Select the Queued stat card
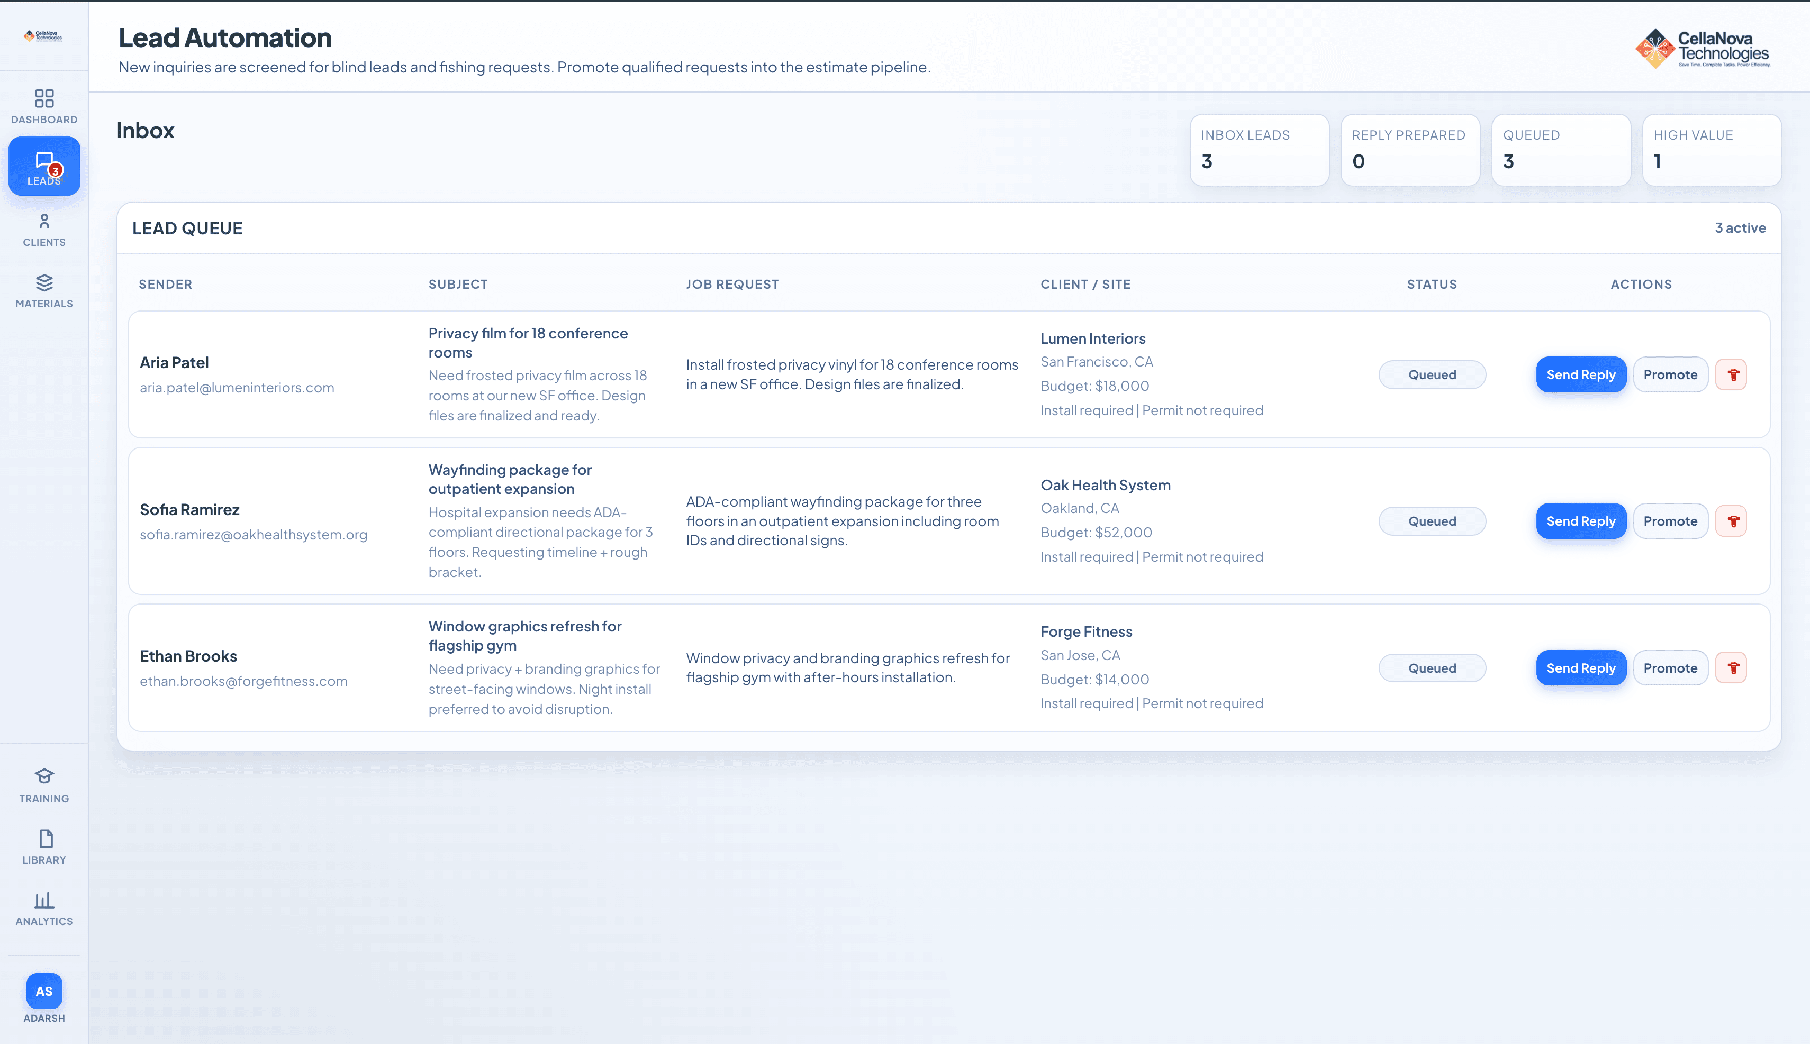 pos(1560,150)
